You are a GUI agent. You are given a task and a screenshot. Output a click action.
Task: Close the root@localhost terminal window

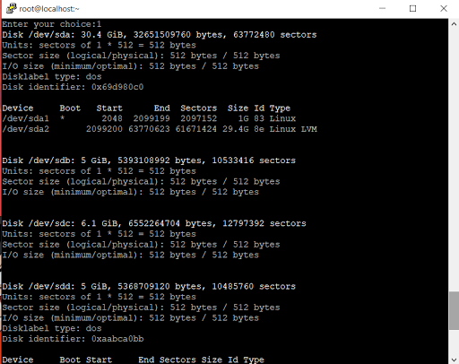point(444,8)
